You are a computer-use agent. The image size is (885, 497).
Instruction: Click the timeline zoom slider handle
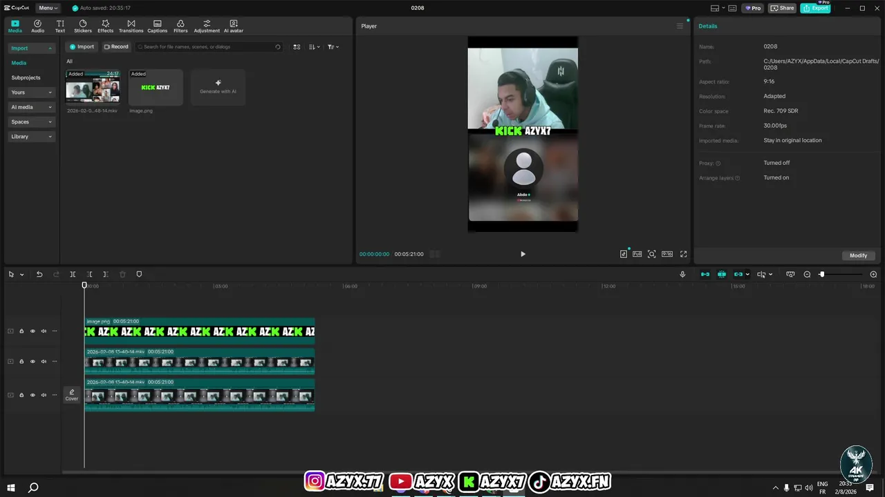pos(821,274)
